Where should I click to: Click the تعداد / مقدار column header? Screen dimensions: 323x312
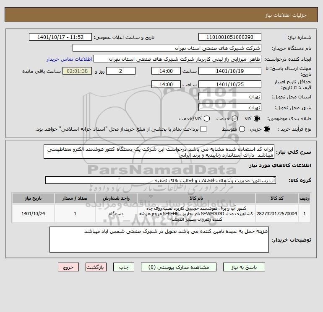click(75, 198)
